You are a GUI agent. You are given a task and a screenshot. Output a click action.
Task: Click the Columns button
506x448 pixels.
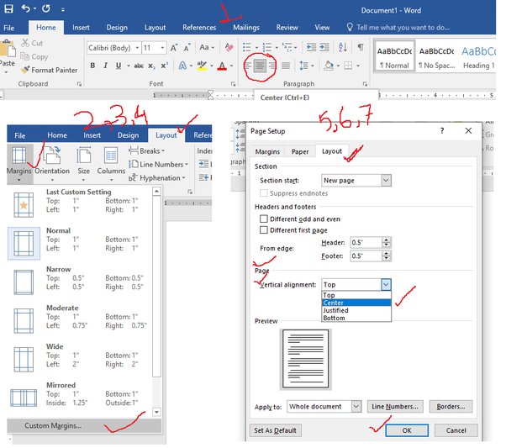(x=111, y=162)
